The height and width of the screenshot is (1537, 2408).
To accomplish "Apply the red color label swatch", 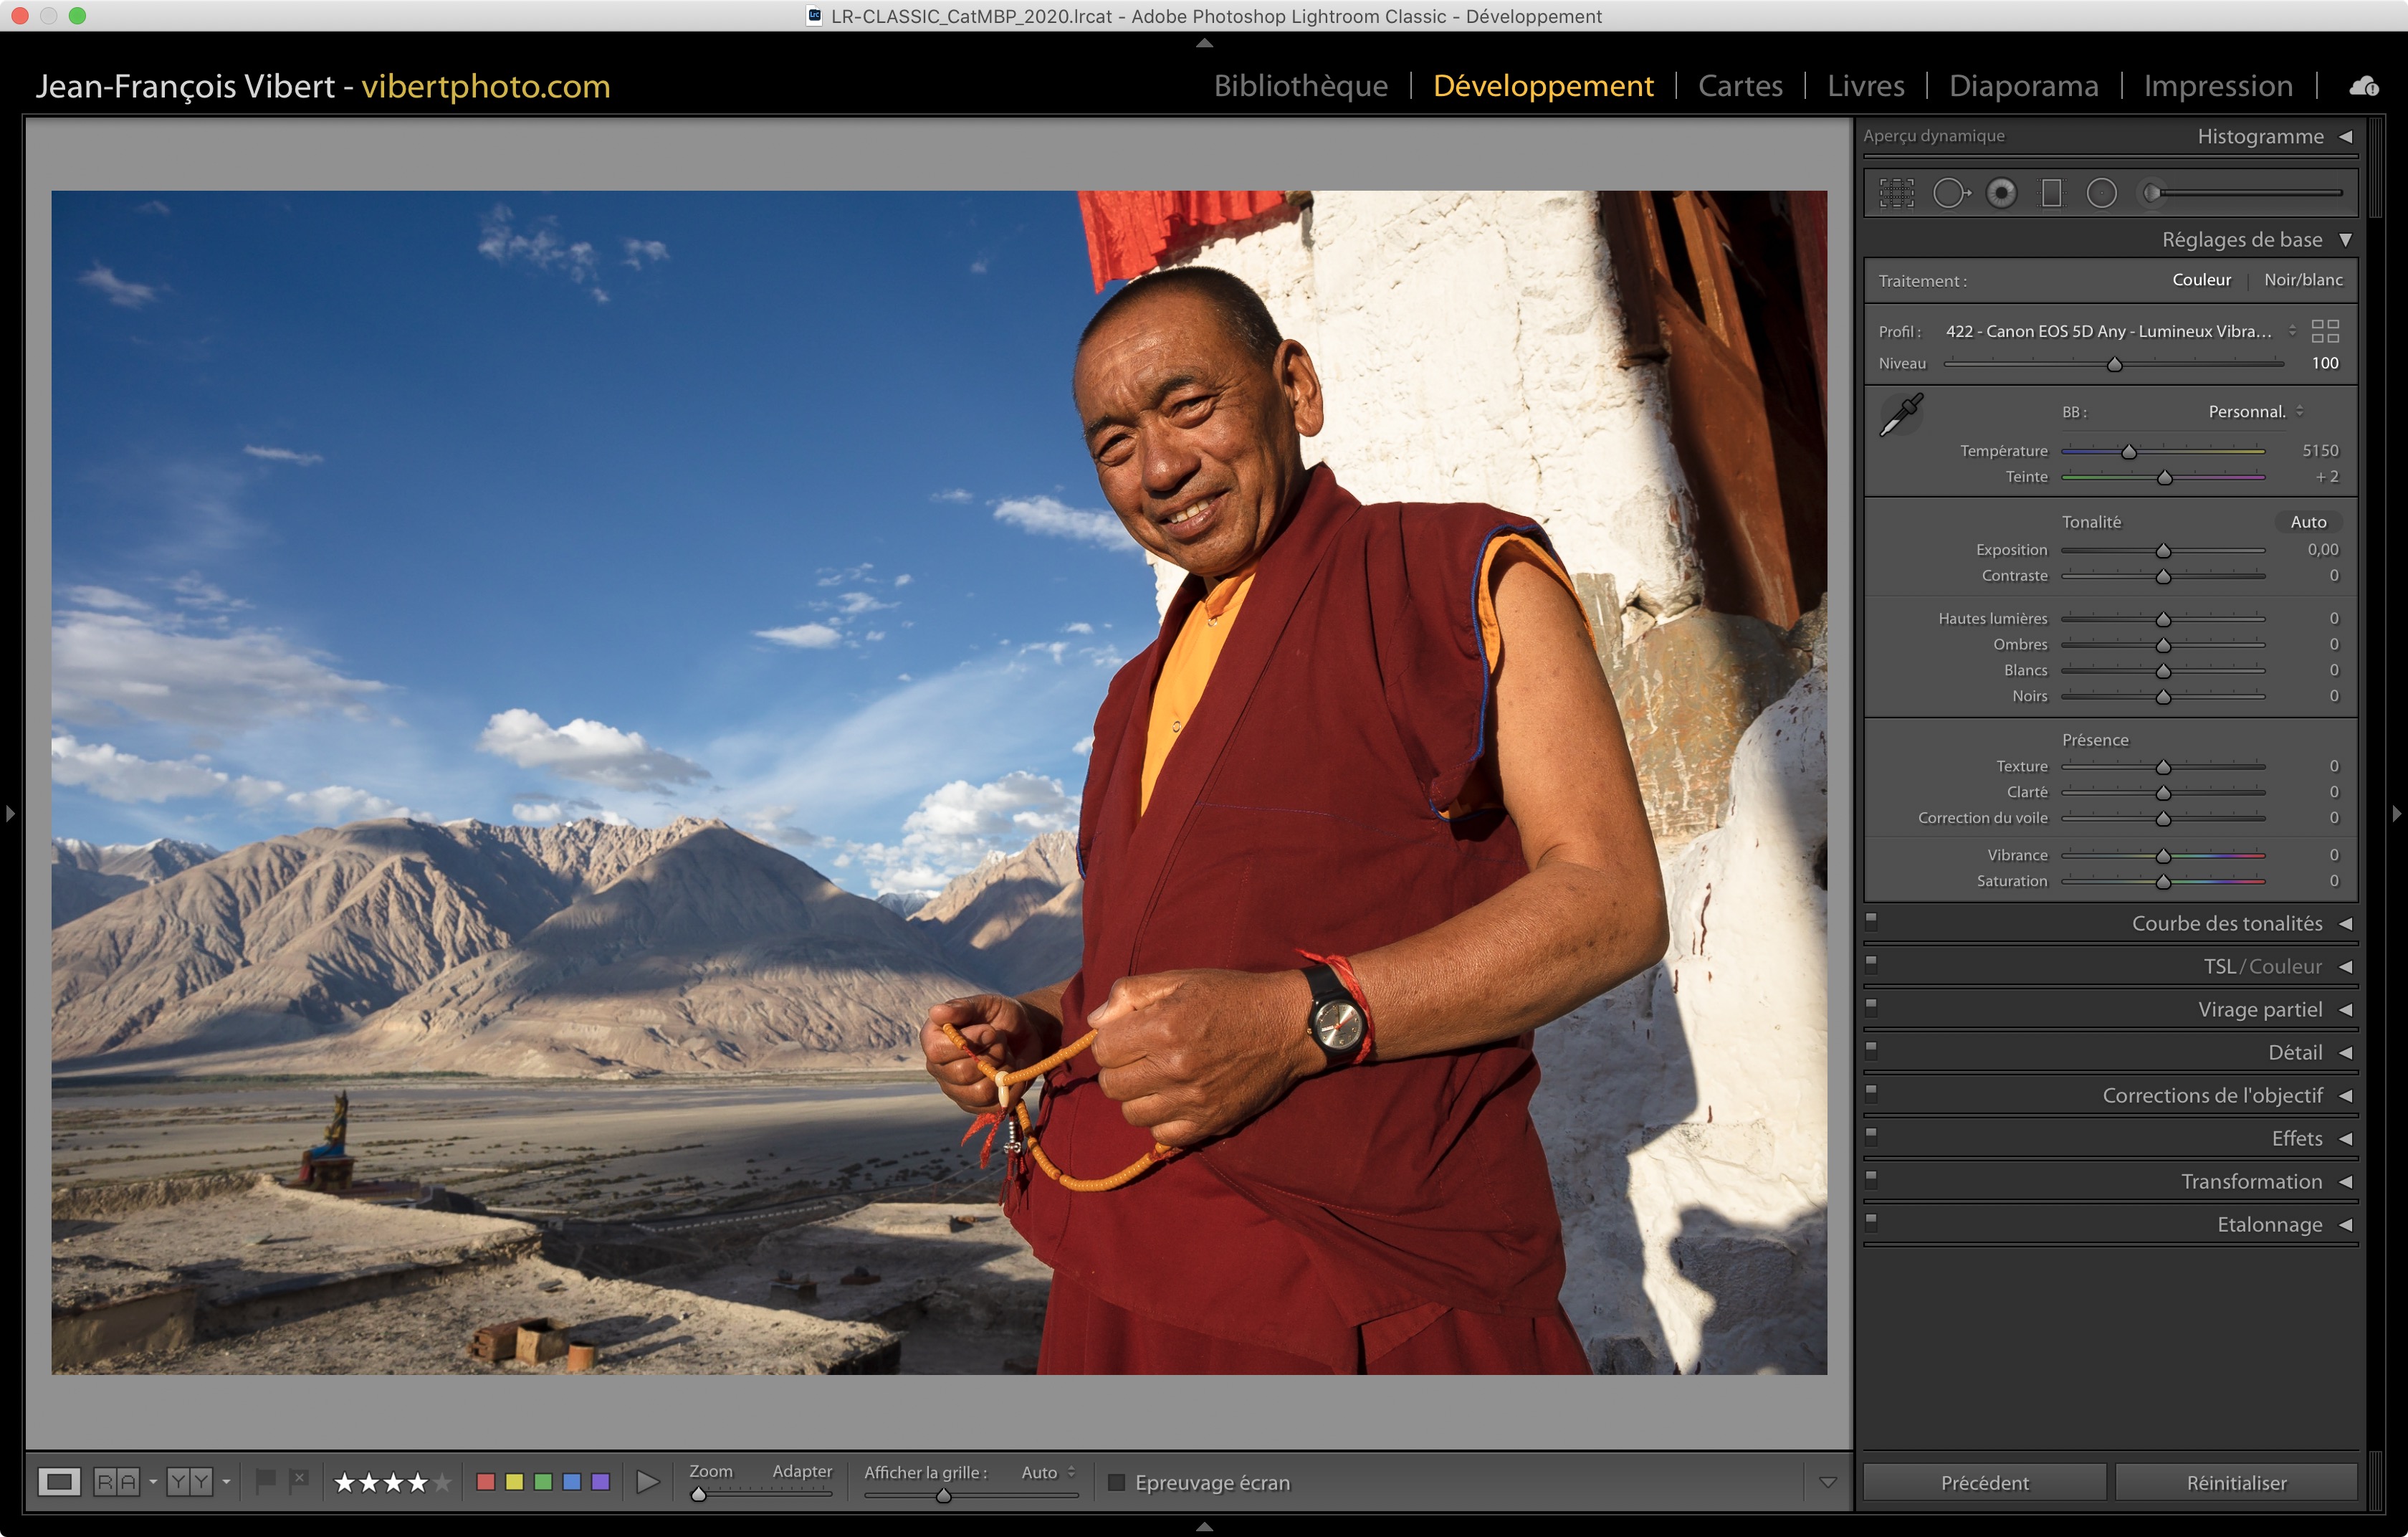I will pyautogui.click(x=486, y=1482).
